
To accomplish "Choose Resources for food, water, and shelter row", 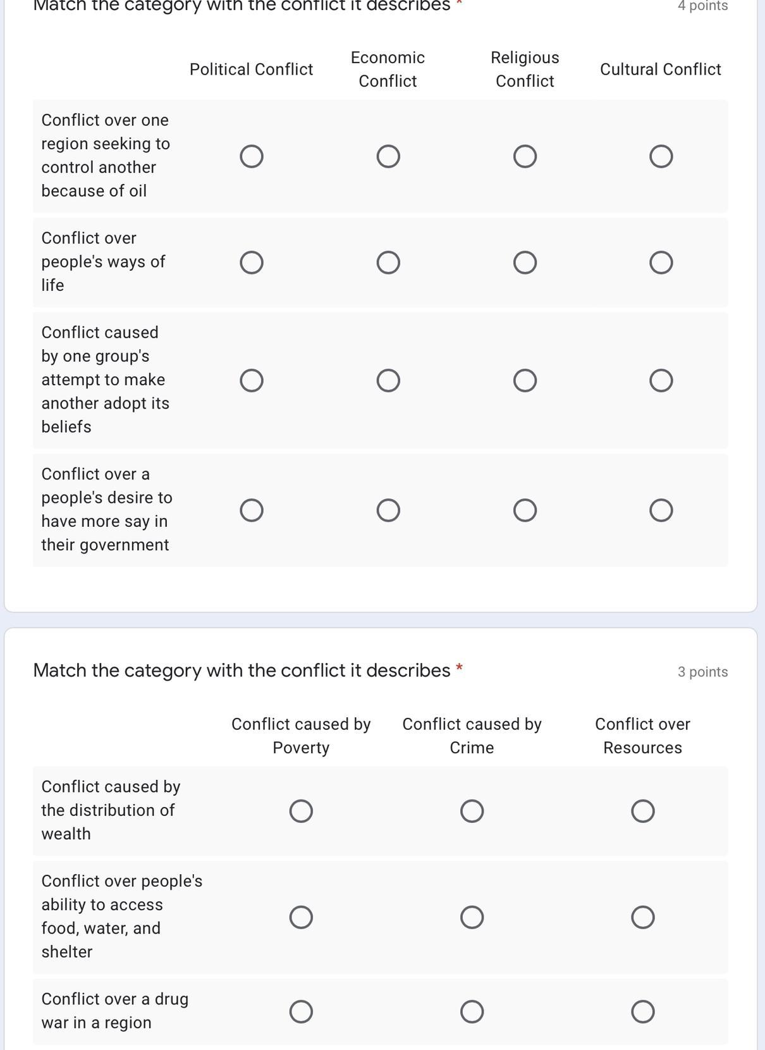I will point(642,917).
